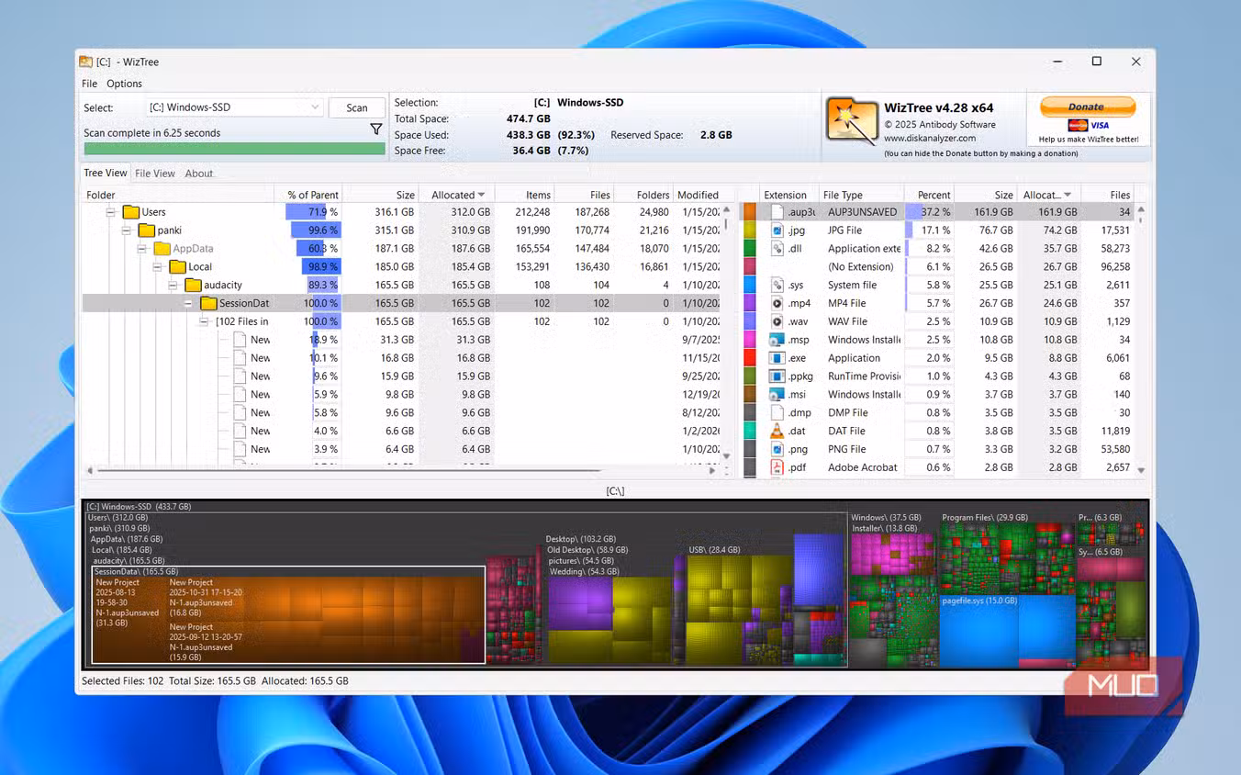Click the WizTree wand logo icon

(851, 120)
